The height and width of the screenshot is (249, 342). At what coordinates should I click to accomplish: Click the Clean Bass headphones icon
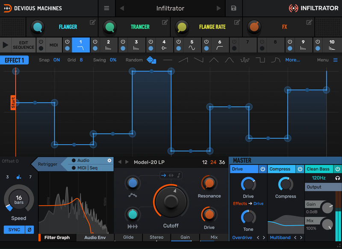tap(338, 178)
